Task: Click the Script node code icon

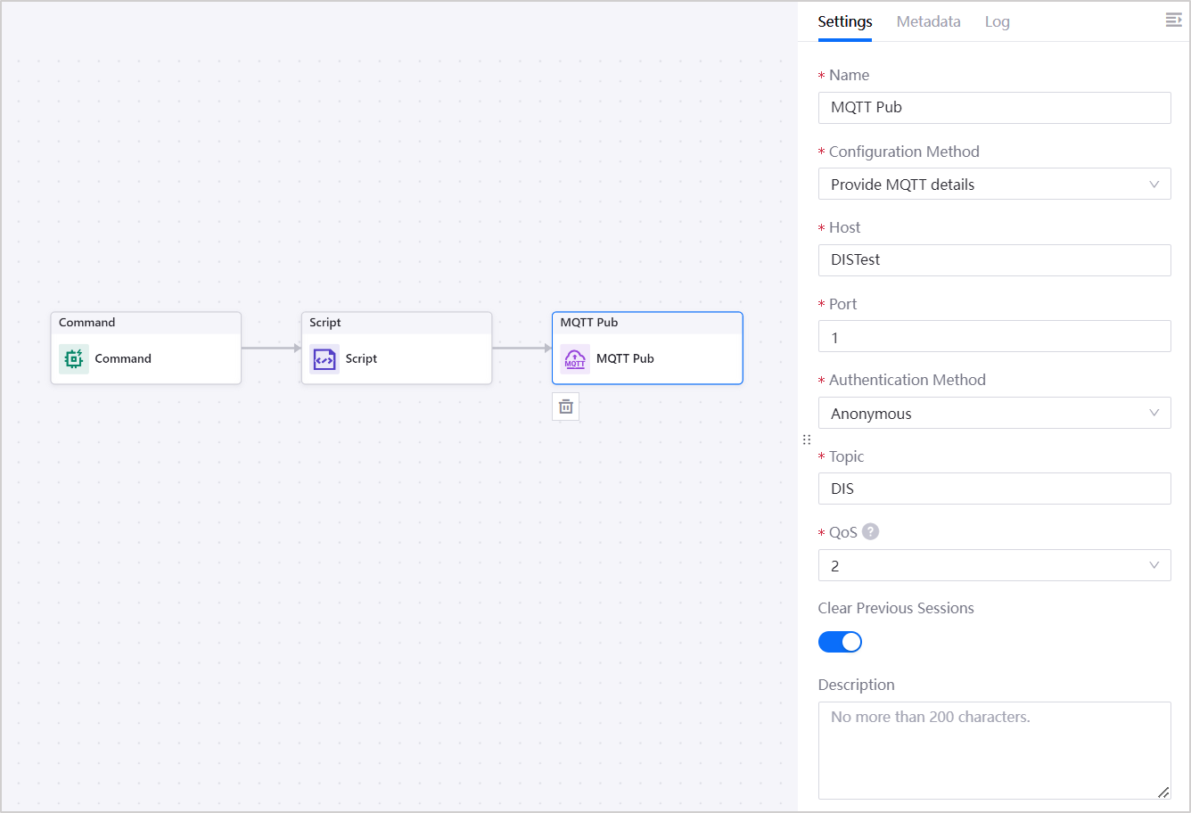Action: tap(324, 359)
